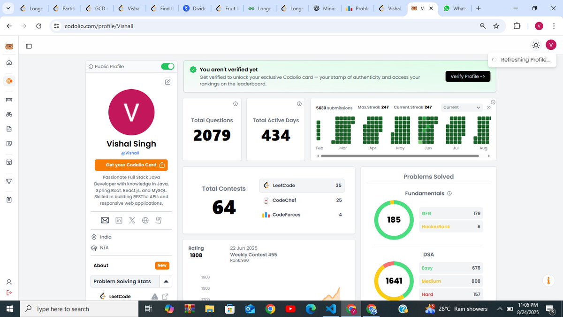Open the code file icon in sidebar

9,129
